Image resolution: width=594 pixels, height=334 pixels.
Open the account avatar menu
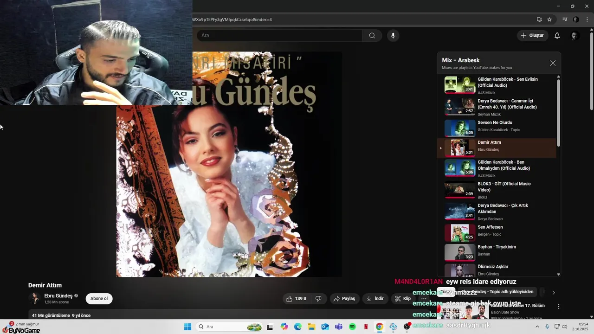click(x=575, y=36)
